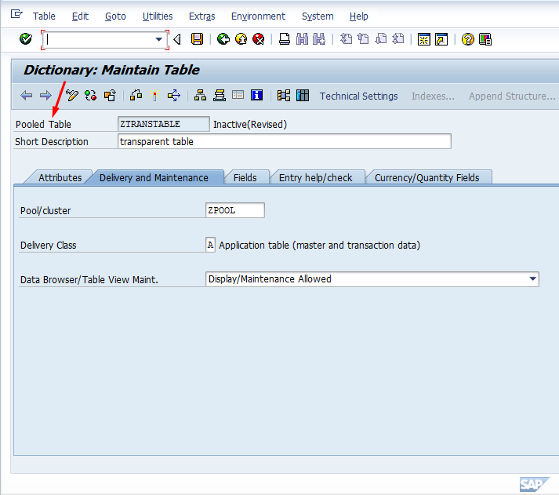Viewport: 559px width, 495px height.
Task: Click the Find binoculars icon
Action: click(302, 39)
